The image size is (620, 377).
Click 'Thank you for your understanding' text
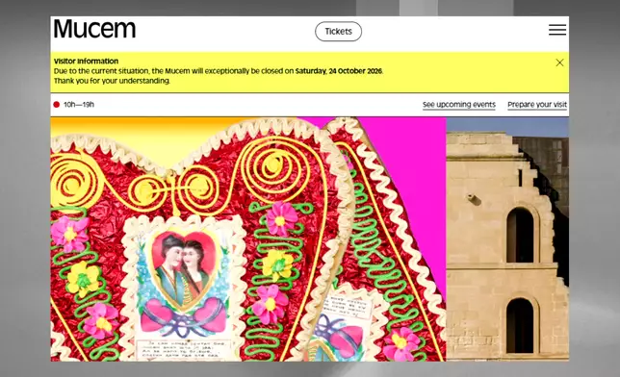coord(112,81)
